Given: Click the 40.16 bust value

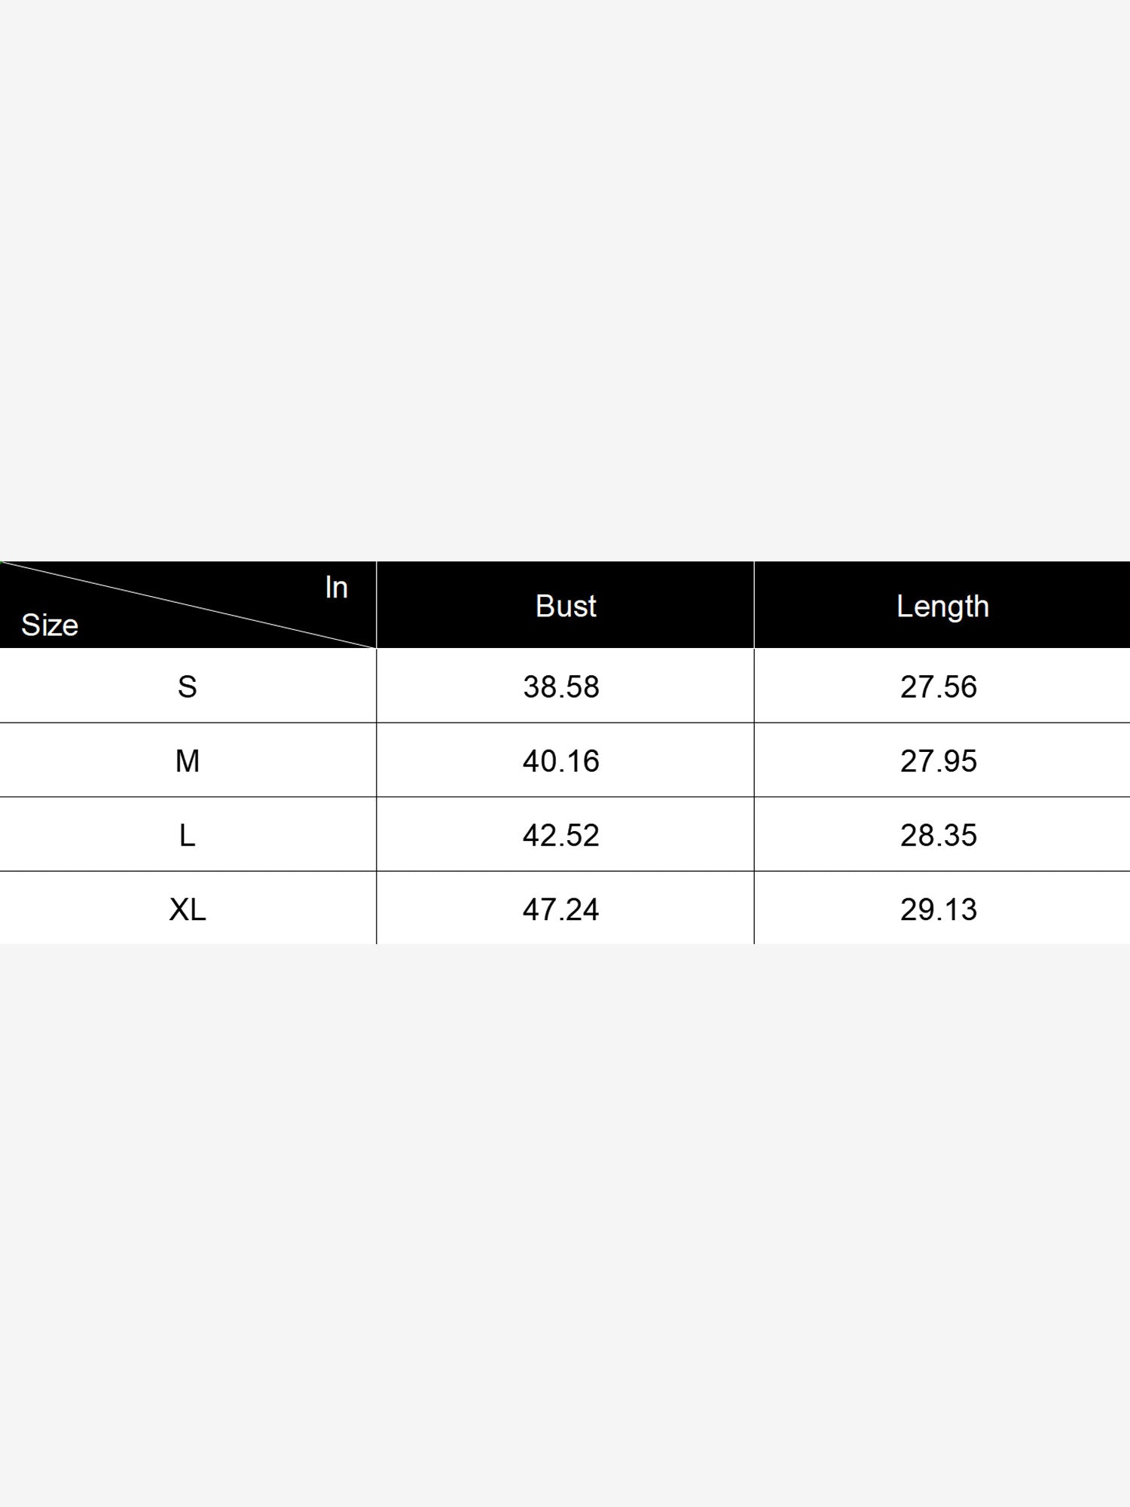Looking at the screenshot, I should click(x=561, y=761).
